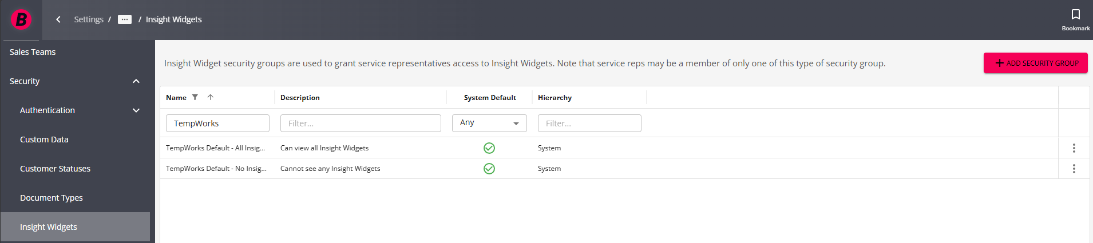Click the Description filter field
1093x243 pixels.
(x=361, y=123)
